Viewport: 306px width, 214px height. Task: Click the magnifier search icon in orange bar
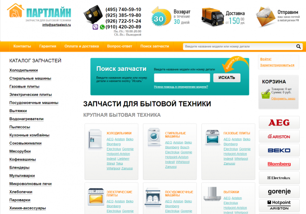[x=298, y=46]
